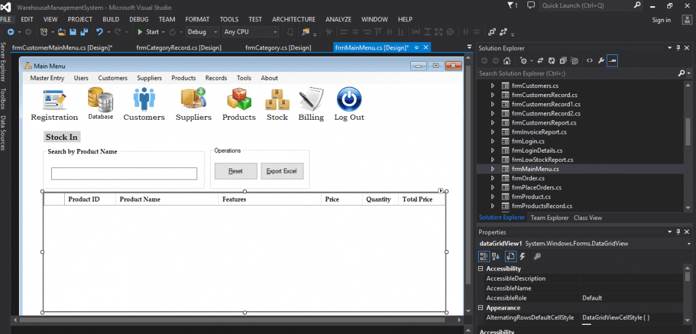The image size is (696, 334).
Task: Show Events with the lightning bolt icon
Action: pos(523,256)
